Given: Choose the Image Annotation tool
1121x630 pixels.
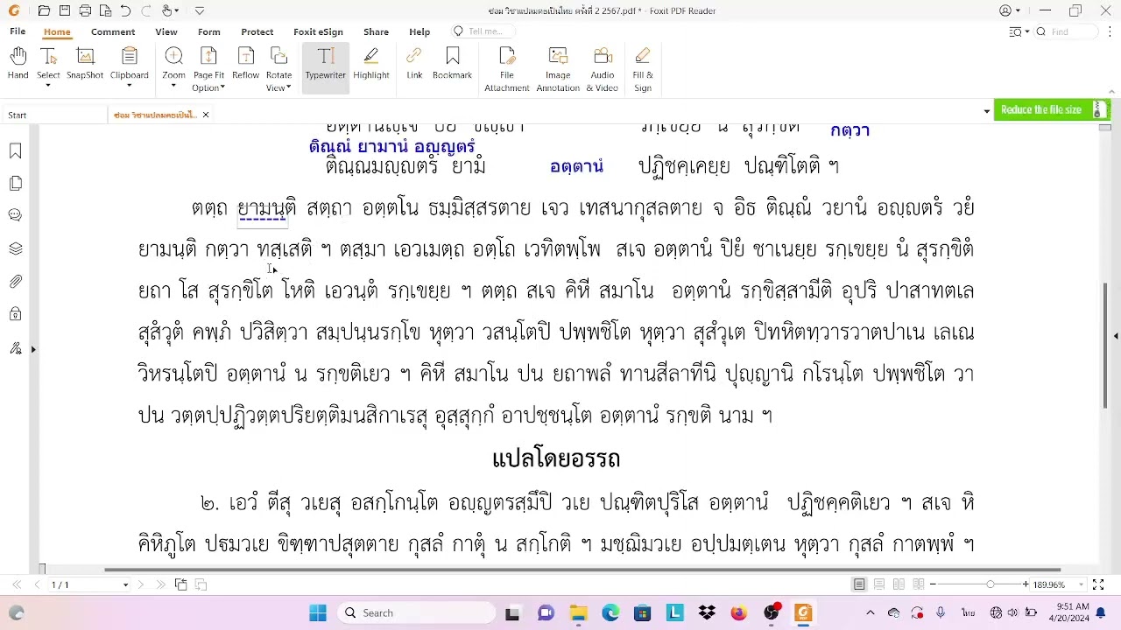Looking at the screenshot, I should click(x=558, y=69).
